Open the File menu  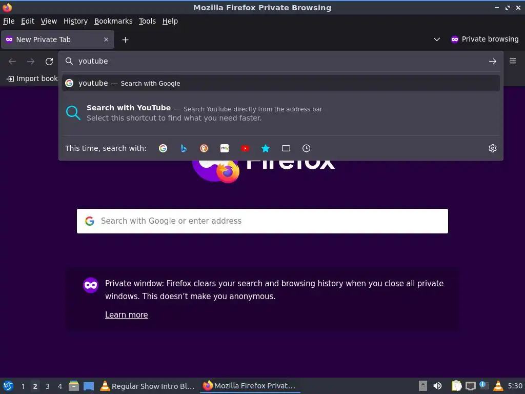tap(9, 21)
